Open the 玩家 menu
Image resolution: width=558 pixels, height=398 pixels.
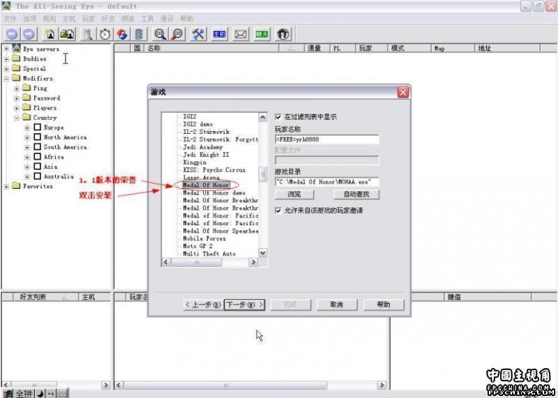(89, 19)
